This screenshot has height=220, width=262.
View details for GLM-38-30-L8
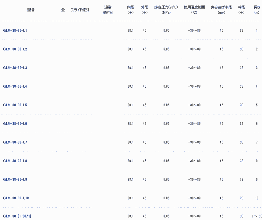(15, 161)
